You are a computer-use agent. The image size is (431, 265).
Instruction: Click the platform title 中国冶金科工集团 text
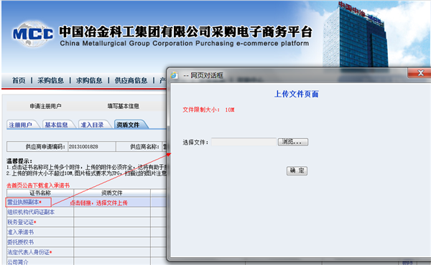click(x=186, y=32)
